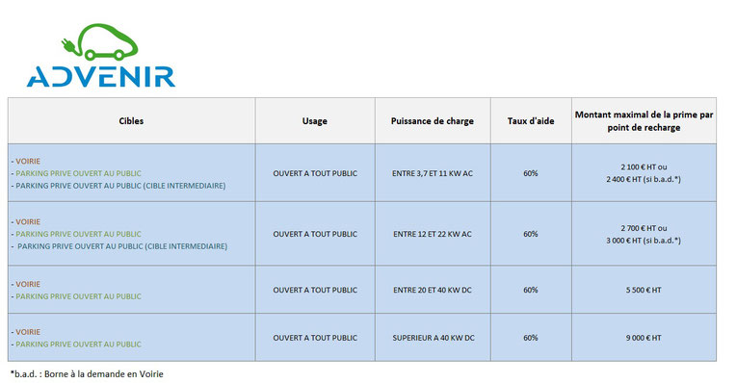
Task: Click the ADVENIR electric car logo
Action: [x=101, y=55]
